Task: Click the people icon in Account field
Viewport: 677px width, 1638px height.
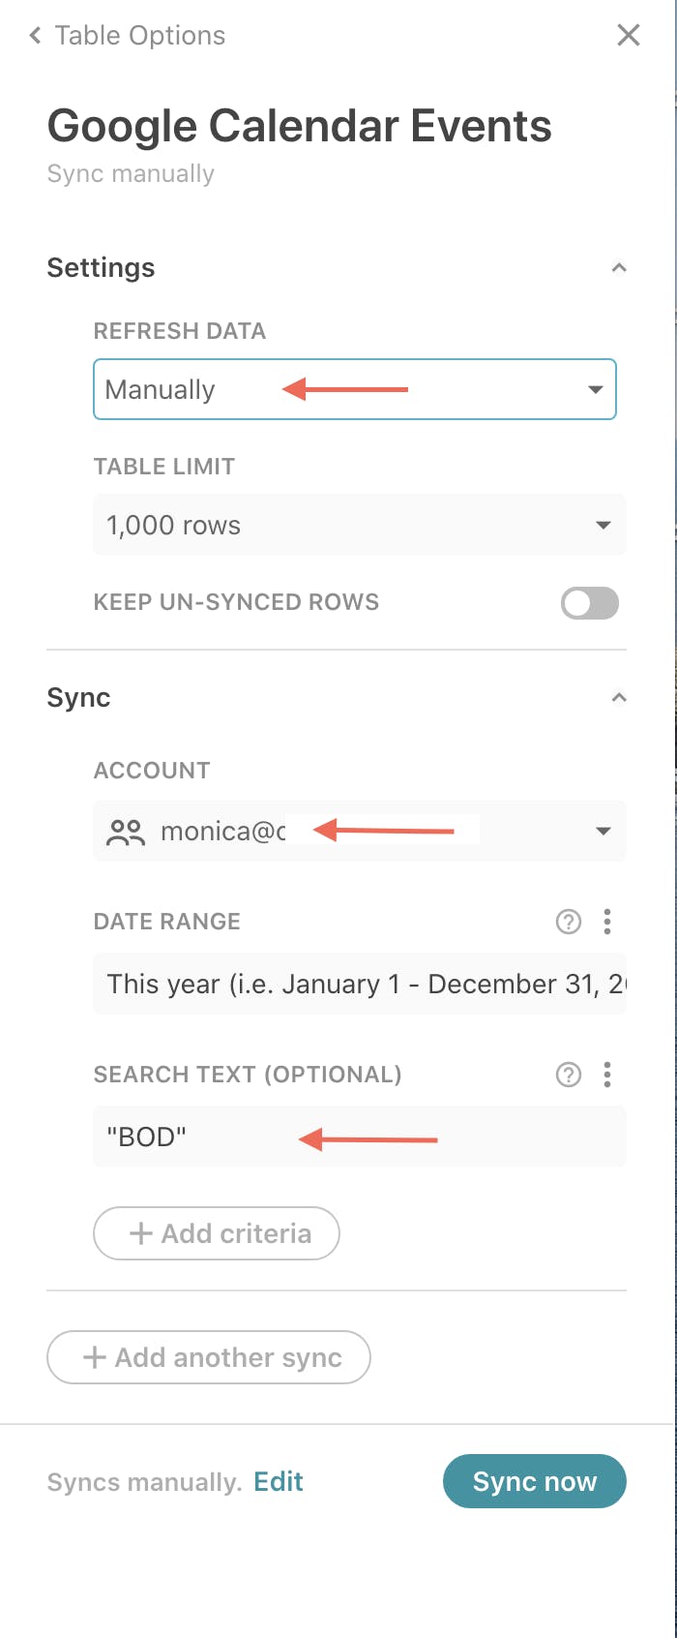Action: [126, 832]
